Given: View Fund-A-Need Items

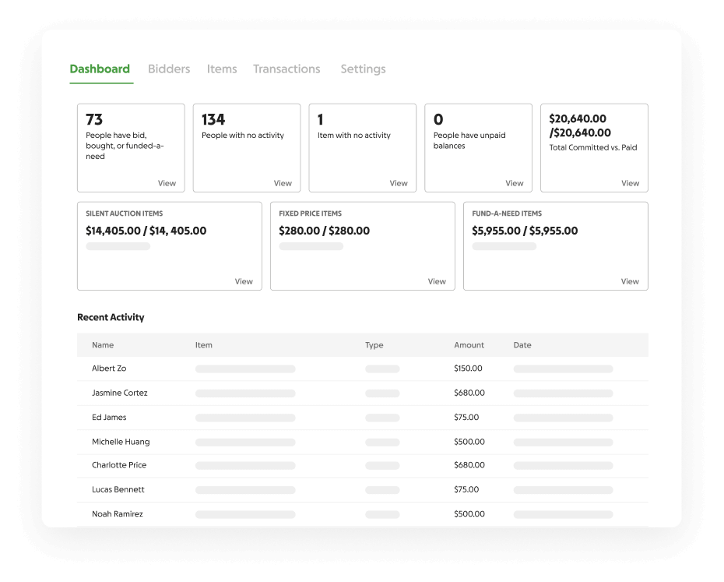Looking at the screenshot, I should coord(630,281).
